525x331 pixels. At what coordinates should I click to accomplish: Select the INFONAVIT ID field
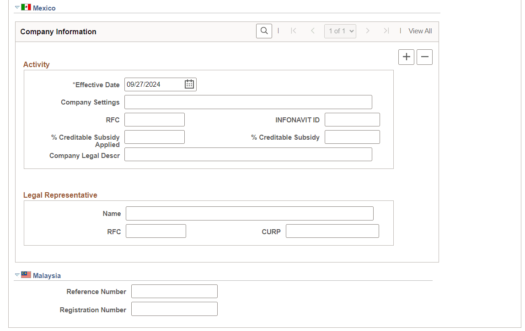[352, 119]
